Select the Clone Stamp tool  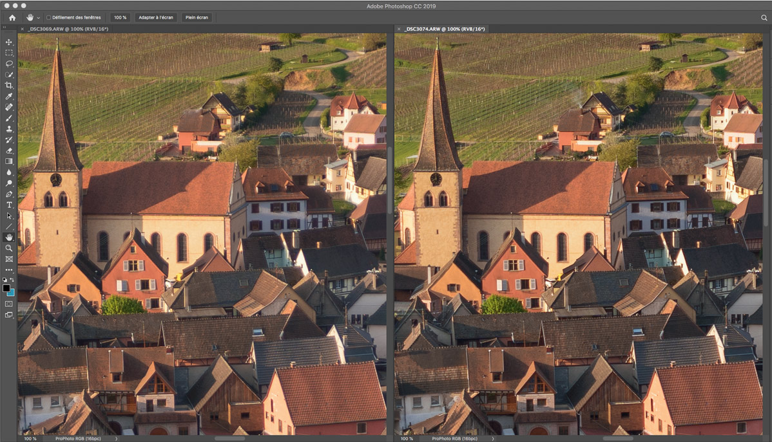click(9, 129)
